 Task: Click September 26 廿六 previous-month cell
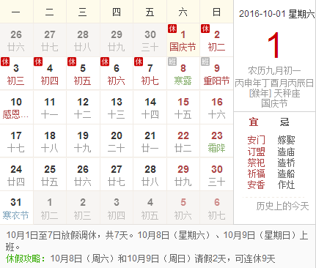coord(16,40)
